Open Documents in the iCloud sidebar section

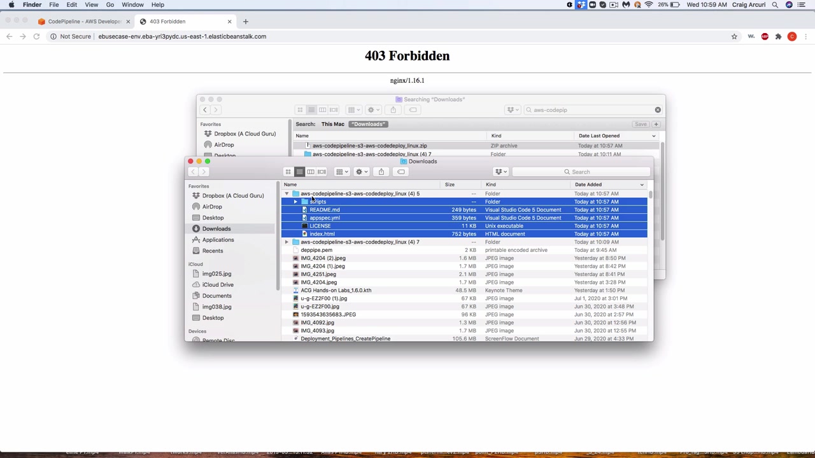pyautogui.click(x=216, y=296)
